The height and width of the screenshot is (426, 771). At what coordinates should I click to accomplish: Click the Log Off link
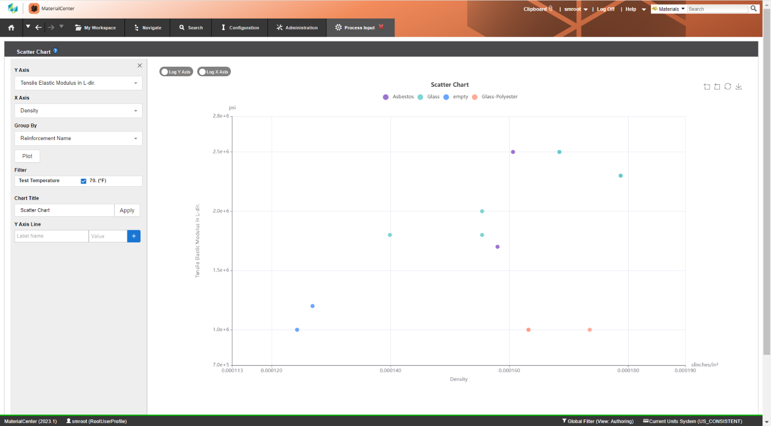pos(605,9)
